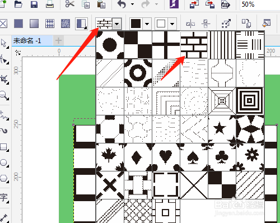Select Fountain fill type
This screenshot has width=280, height=223.
pyautogui.click(x=34, y=24)
